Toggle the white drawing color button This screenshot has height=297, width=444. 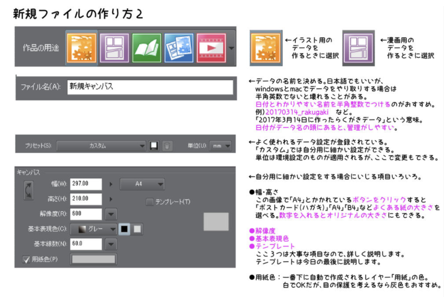[137, 229]
